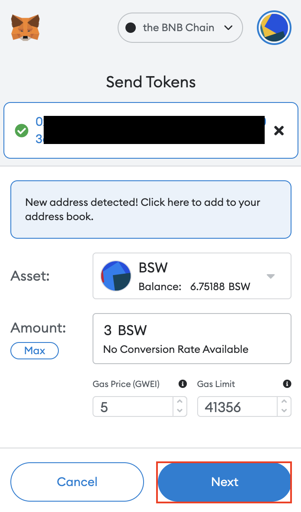
Task: Add new address to address book
Action: 151,209
